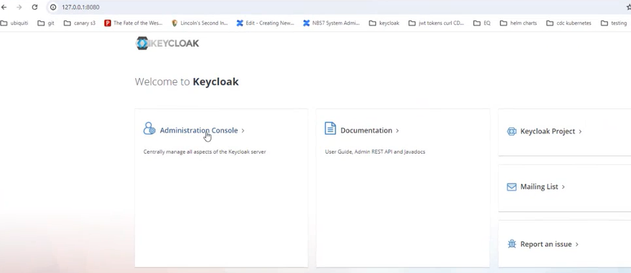Reload the page with refresh icon
The image size is (631, 273).
35,7
